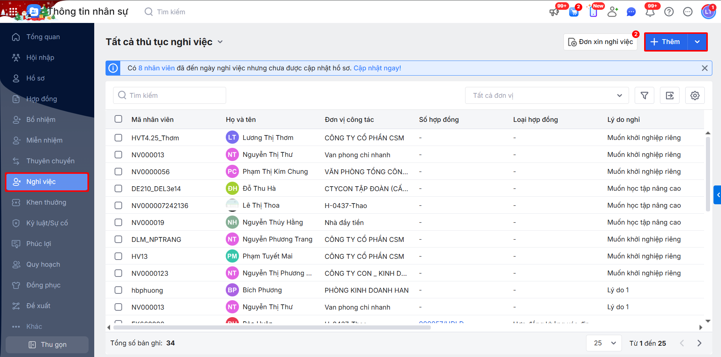Click the 'Cập nhật ngay!' link

point(377,68)
